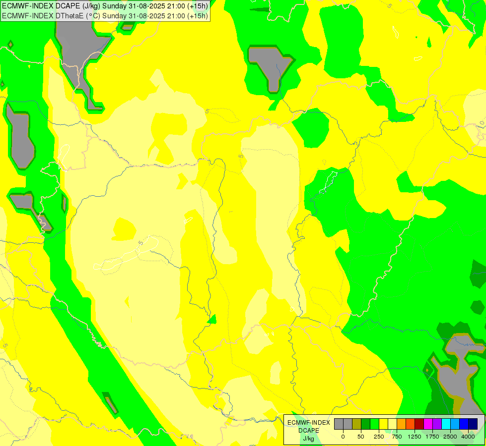Click the legend unit 'J/kg'

[x=309, y=439]
